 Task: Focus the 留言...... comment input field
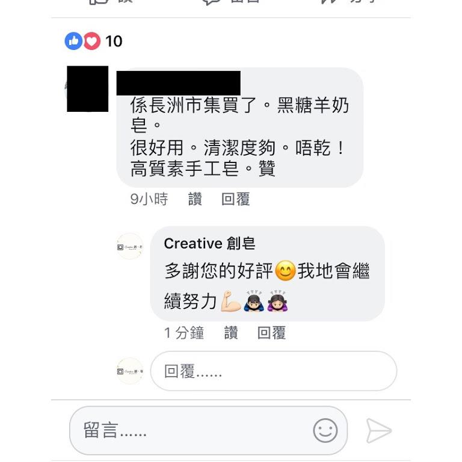208,431
